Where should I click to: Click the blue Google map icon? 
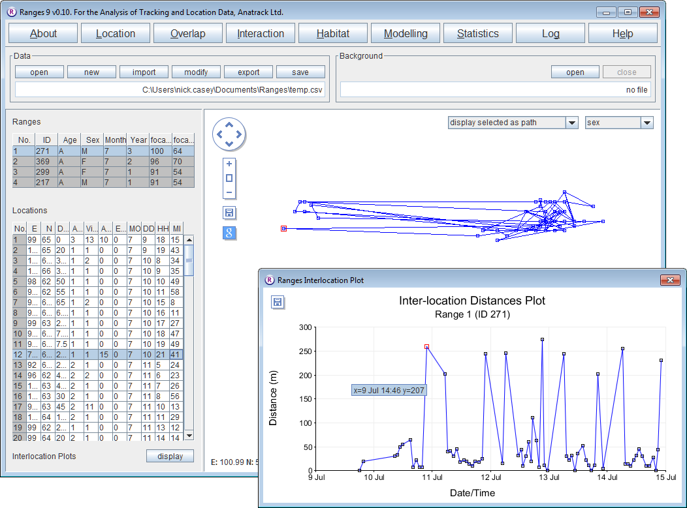point(229,233)
